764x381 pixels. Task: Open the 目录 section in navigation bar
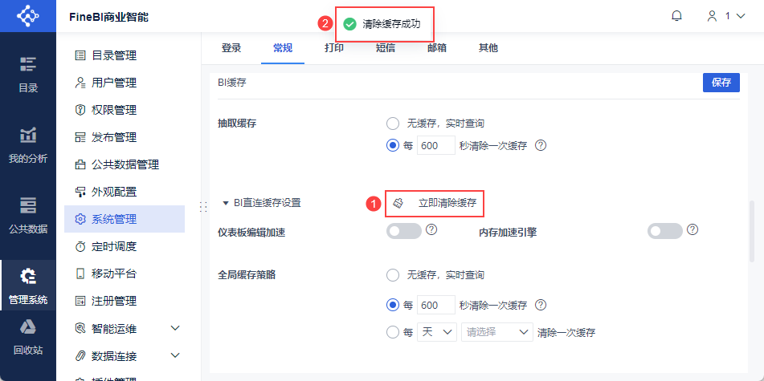[x=28, y=75]
